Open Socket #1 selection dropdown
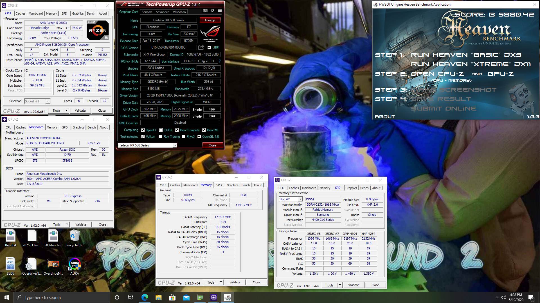The width and height of the screenshot is (540, 303). point(37,101)
